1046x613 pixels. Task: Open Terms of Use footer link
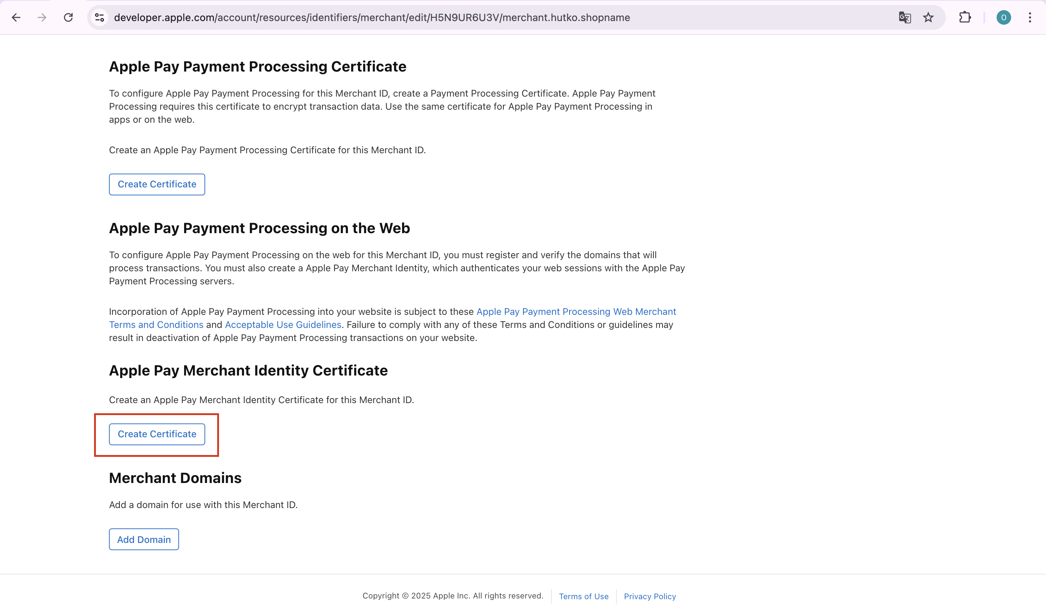[584, 596]
